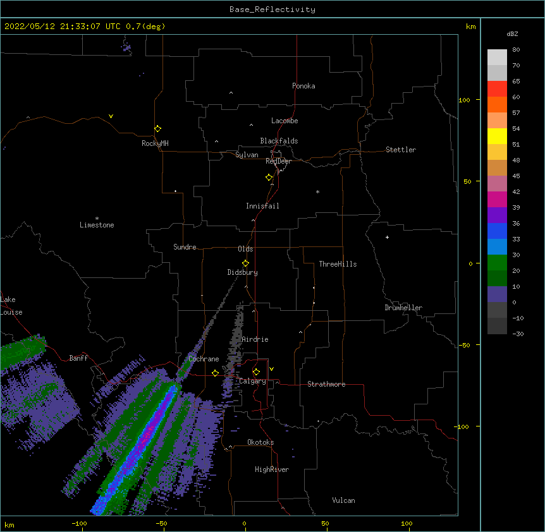Select the purple 36-39 dBZ legend swatch
This screenshot has width=545, height=532.
pyautogui.click(x=497, y=215)
